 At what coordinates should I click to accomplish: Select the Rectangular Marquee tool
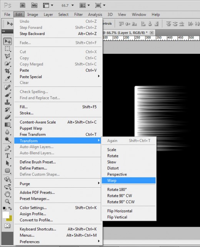point(7,49)
